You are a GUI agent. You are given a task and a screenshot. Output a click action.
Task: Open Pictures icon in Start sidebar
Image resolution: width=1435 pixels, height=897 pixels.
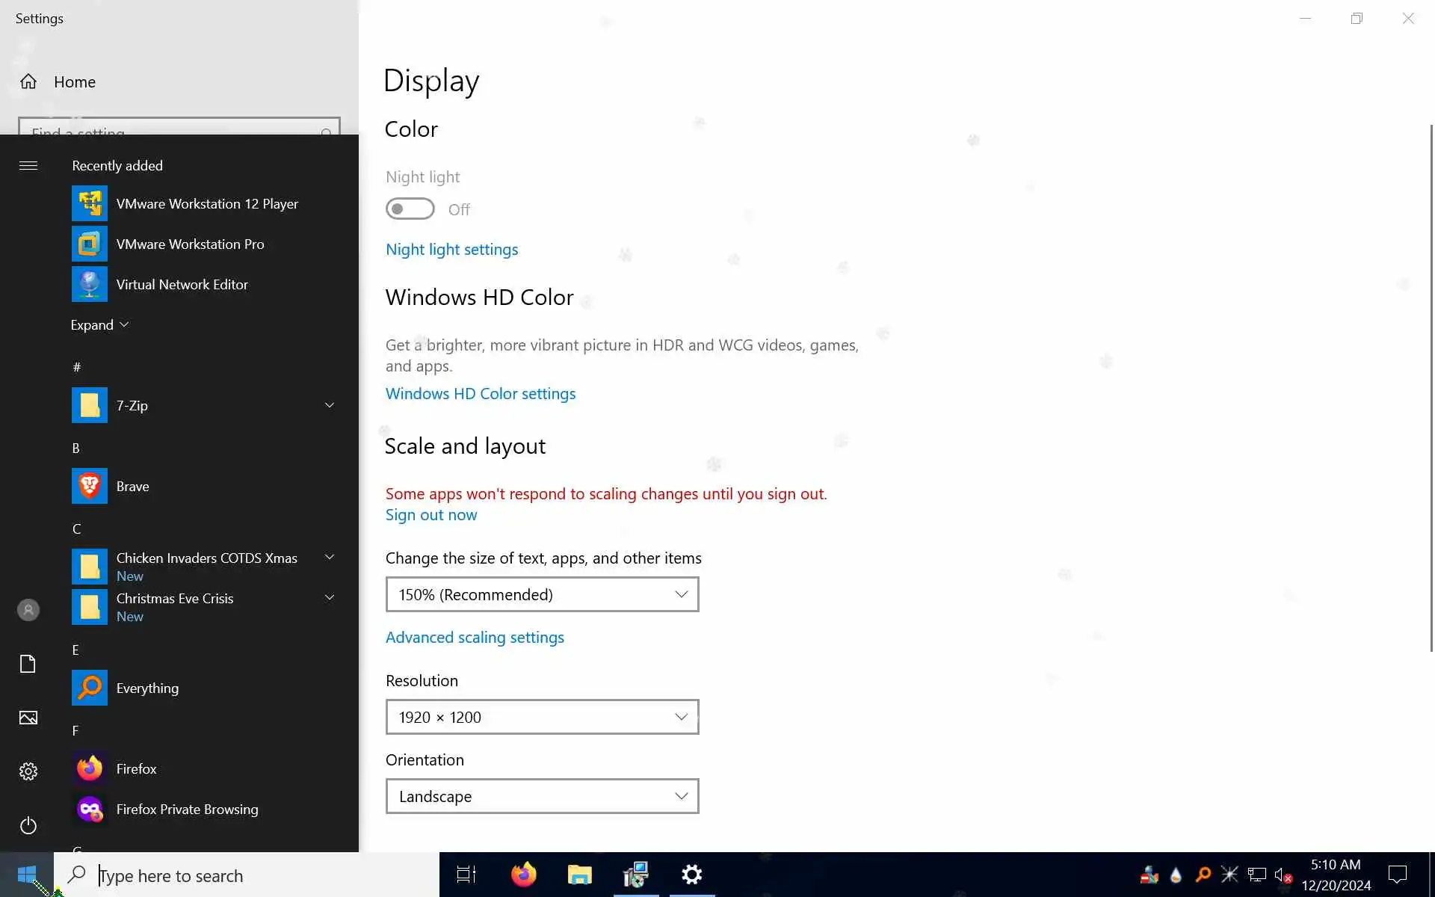coord(28,718)
